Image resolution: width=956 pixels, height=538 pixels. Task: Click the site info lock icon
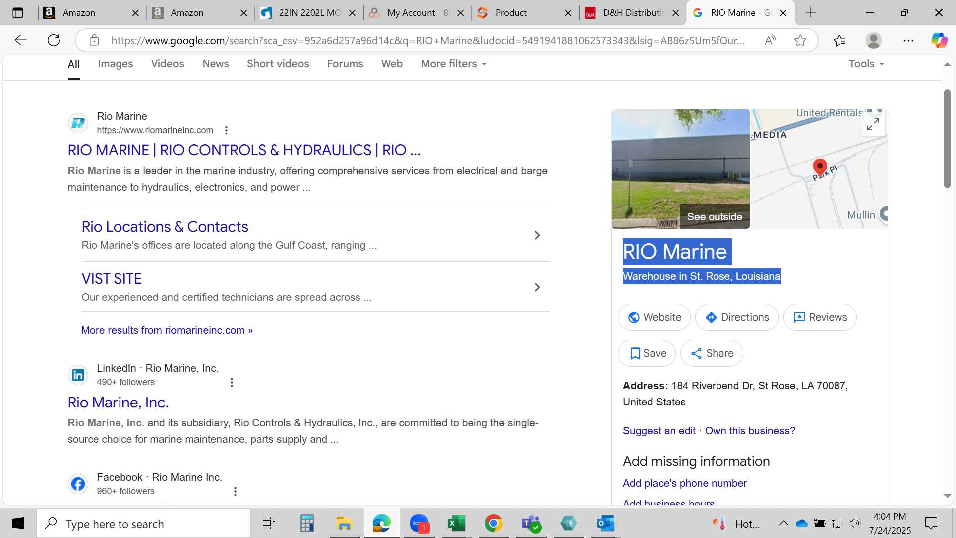click(x=94, y=40)
